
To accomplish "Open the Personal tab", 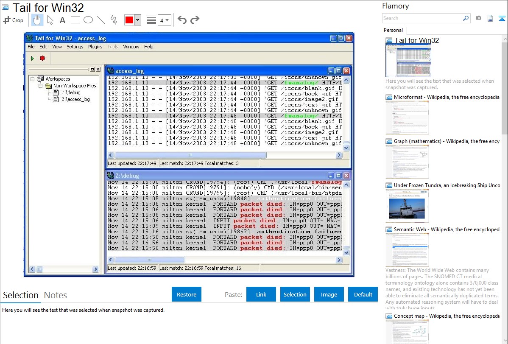I will point(393,30).
